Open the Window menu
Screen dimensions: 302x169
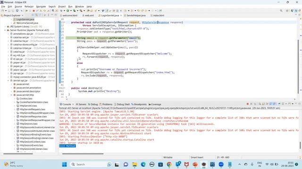(79, 7)
